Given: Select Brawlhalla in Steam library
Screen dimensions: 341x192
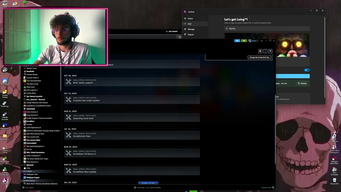Looking at the screenshot, I should 30,71.
